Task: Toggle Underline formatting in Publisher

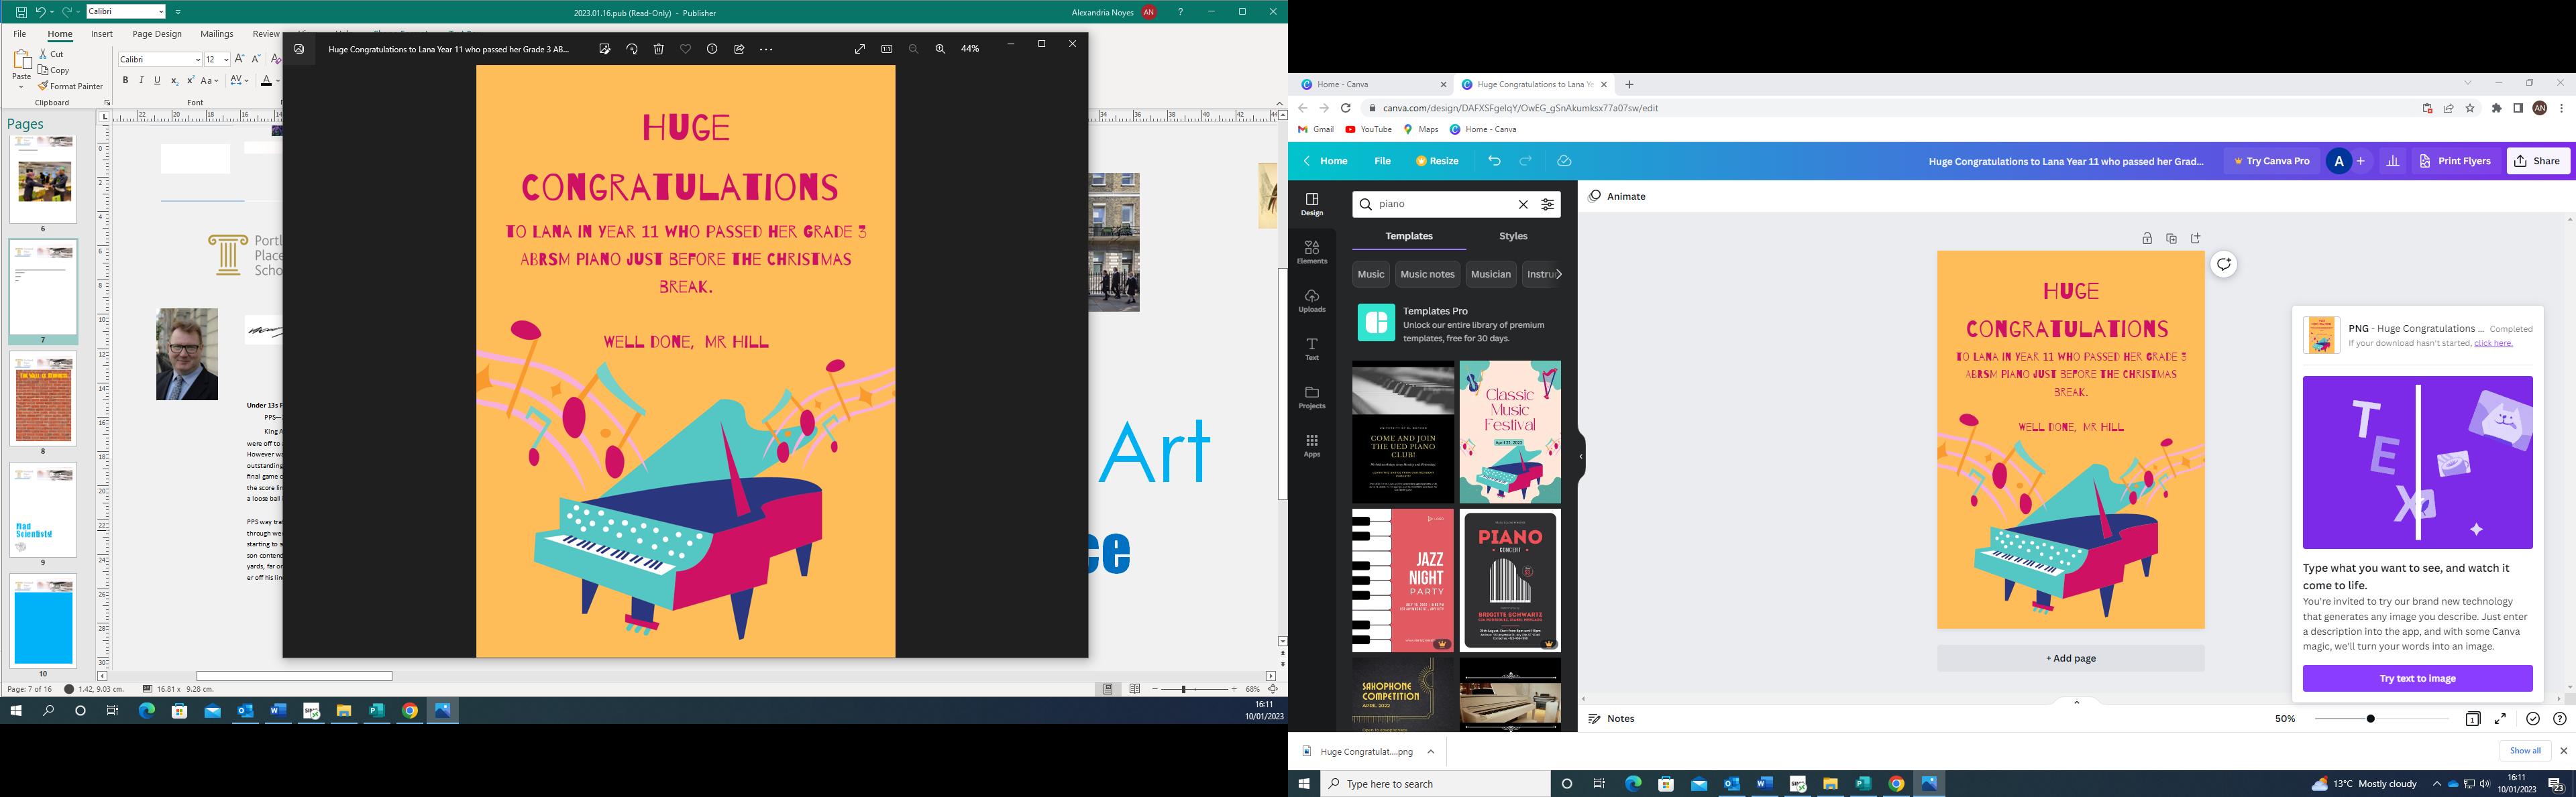Action: (157, 80)
